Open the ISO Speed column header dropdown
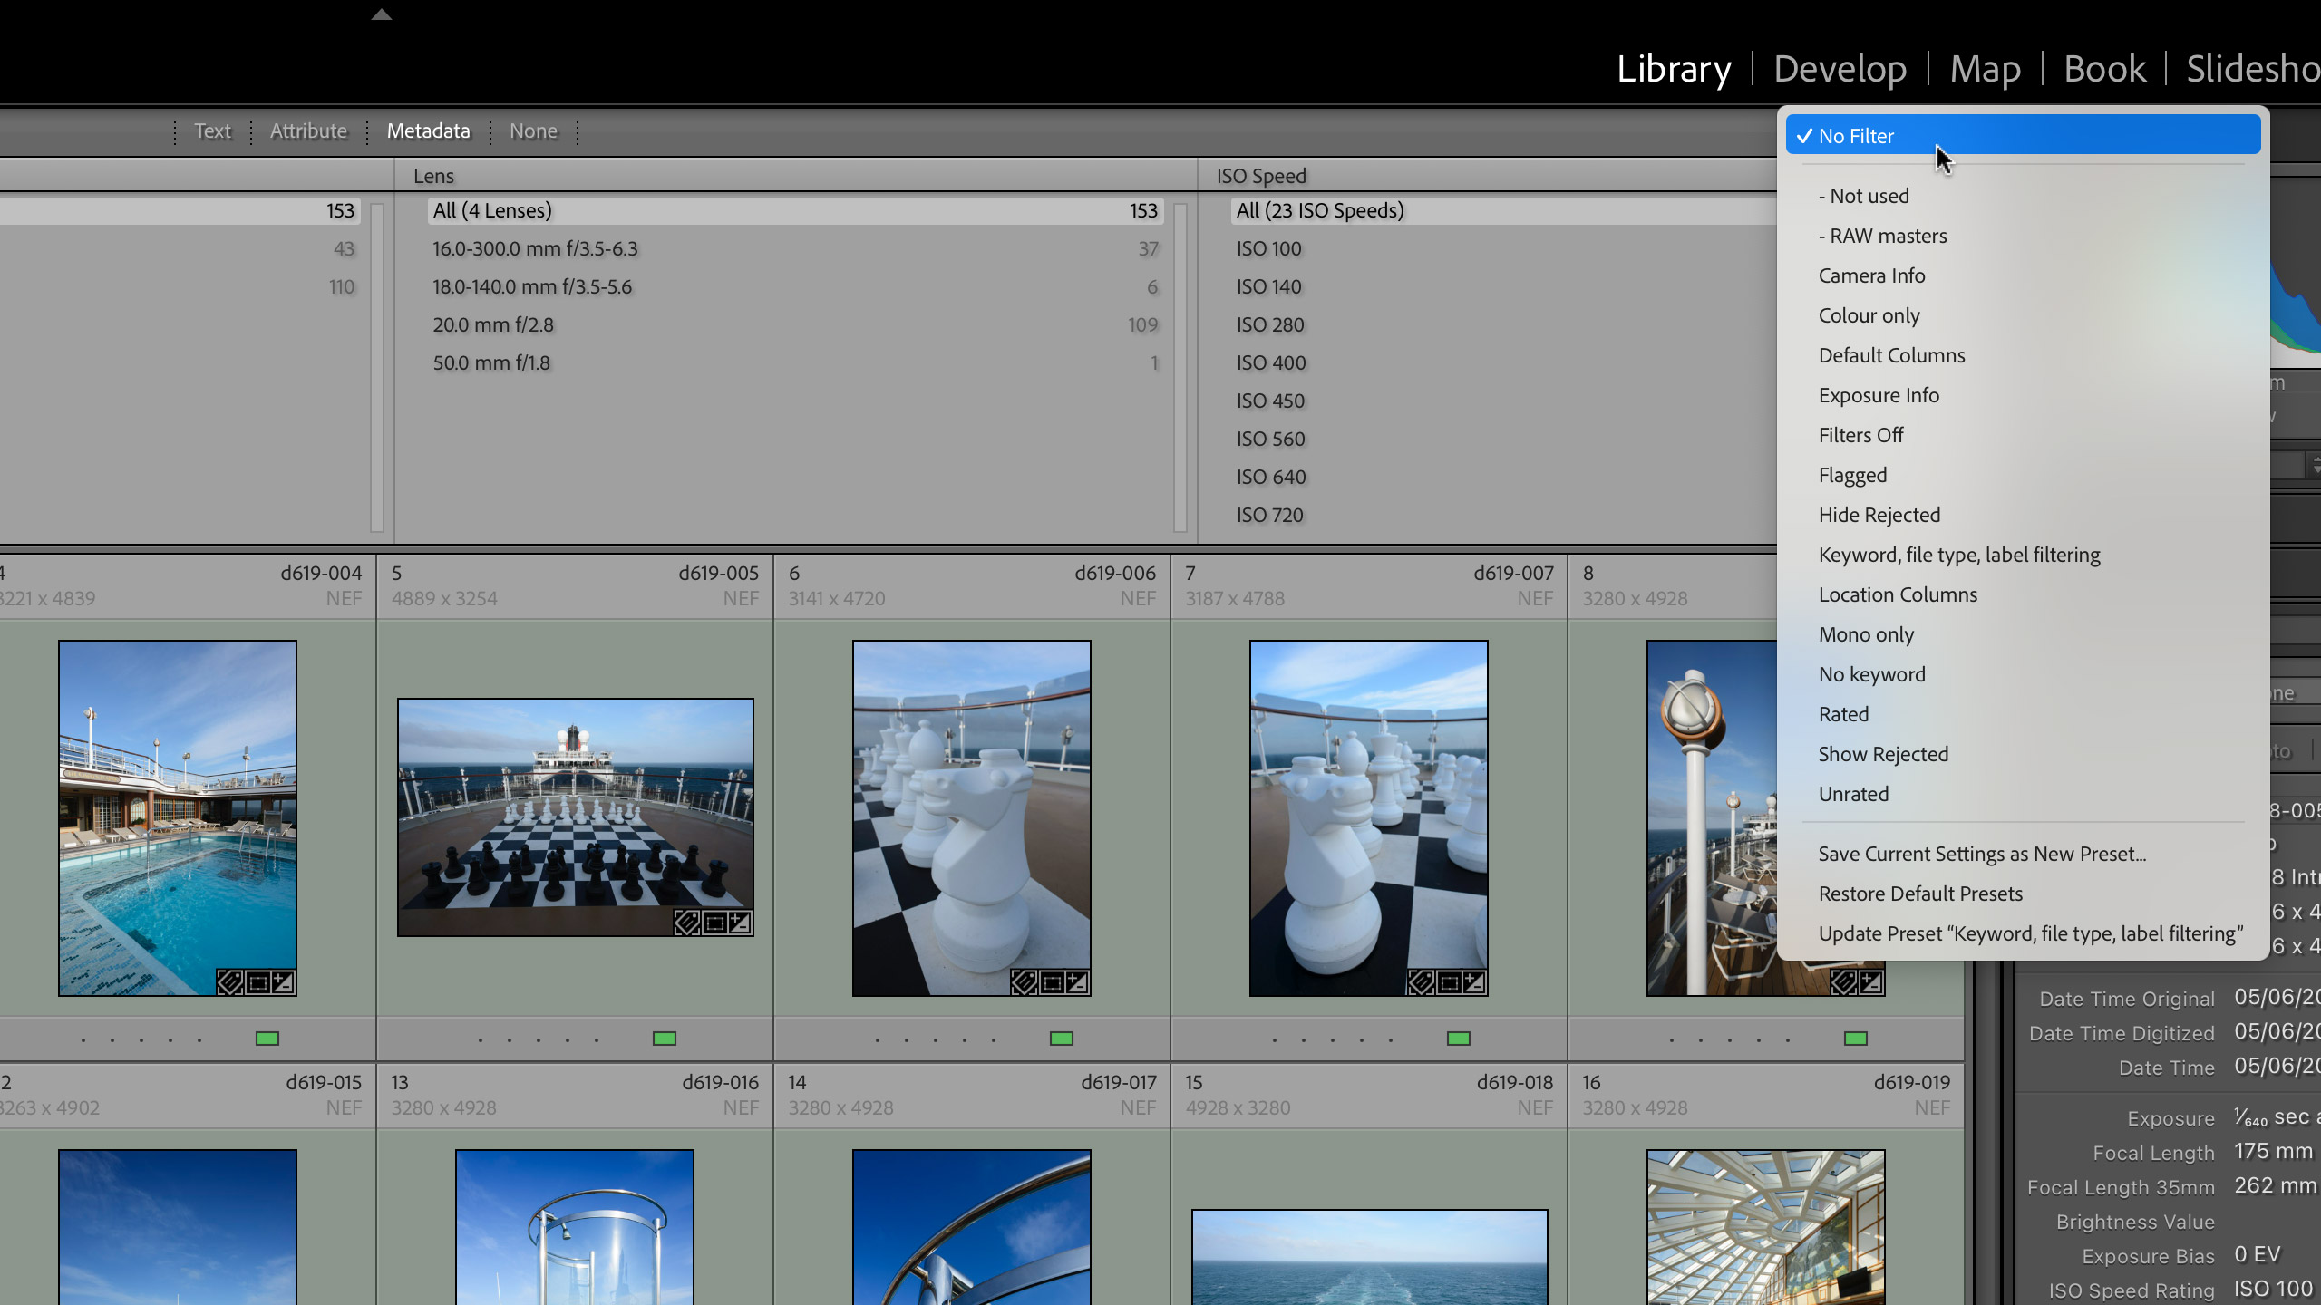This screenshot has width=2321, height=1305. point(1260,176)
